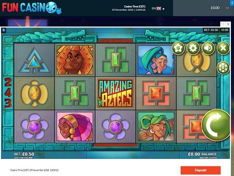Viewport: 234px width, 176px height.
Task: Expand the blue side panel arrow
Action: tap(232, 3)
